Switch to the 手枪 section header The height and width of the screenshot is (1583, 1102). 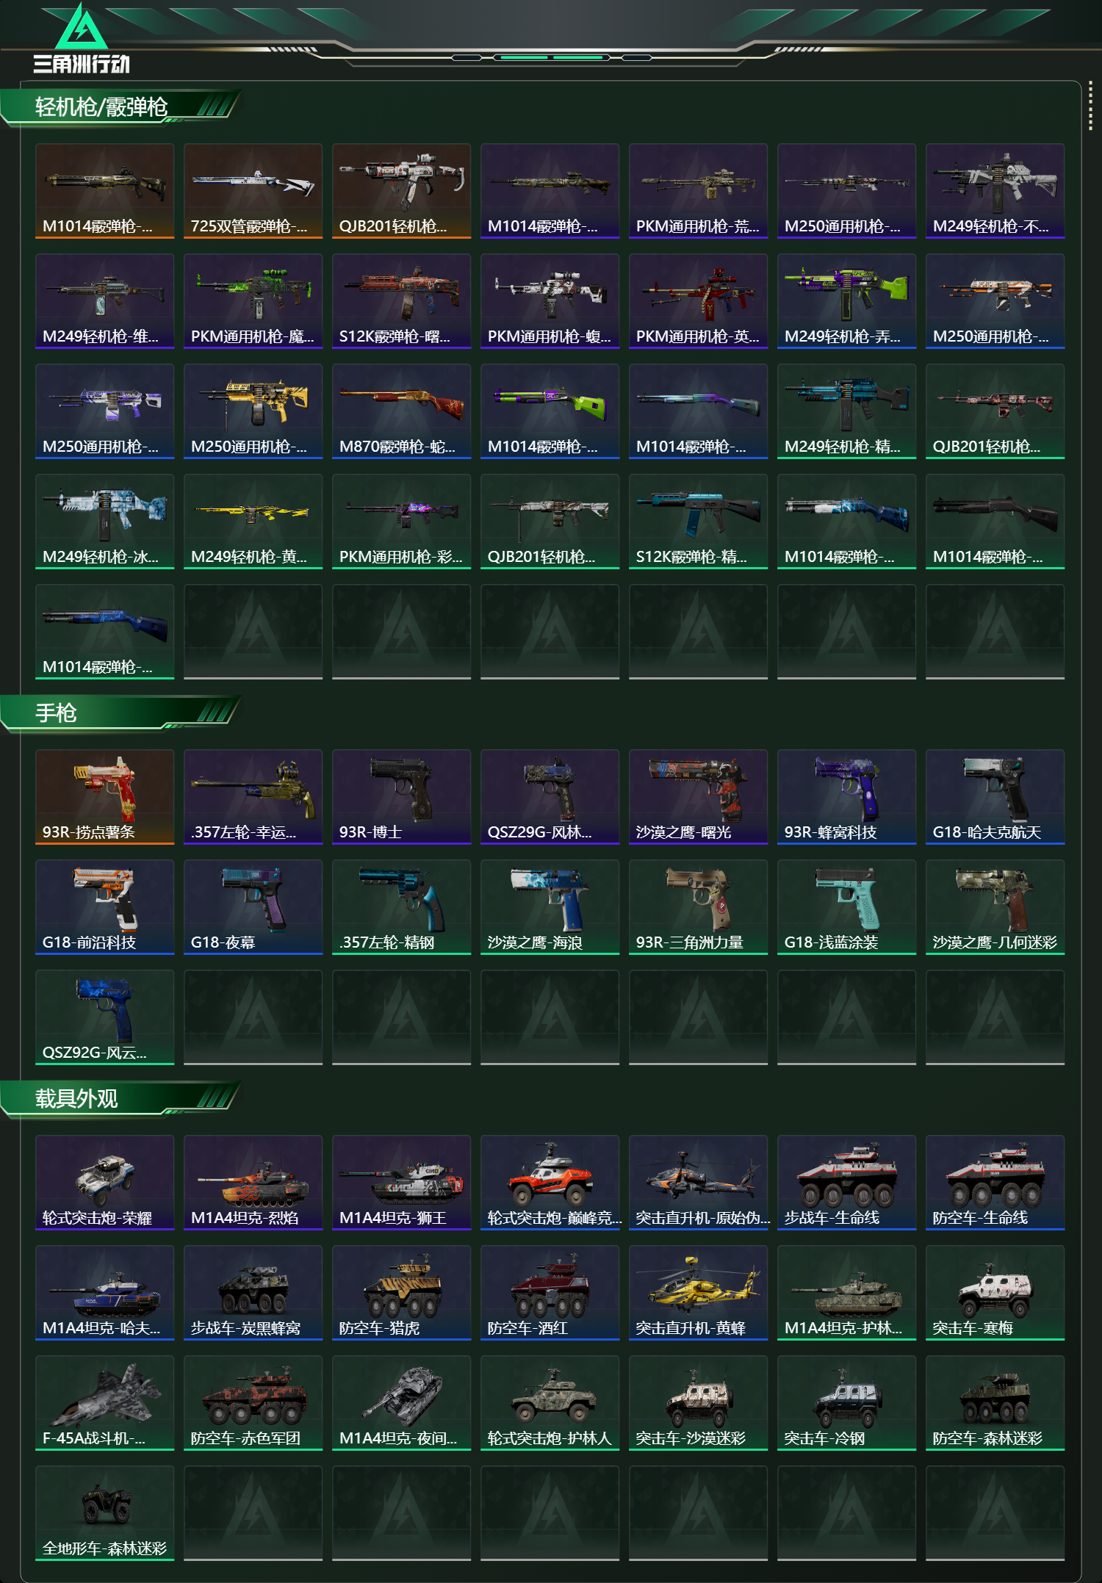tap(56, 713)
